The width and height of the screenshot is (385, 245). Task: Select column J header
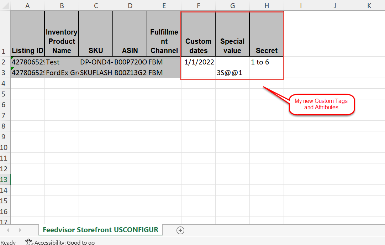(x=335, y=5)
